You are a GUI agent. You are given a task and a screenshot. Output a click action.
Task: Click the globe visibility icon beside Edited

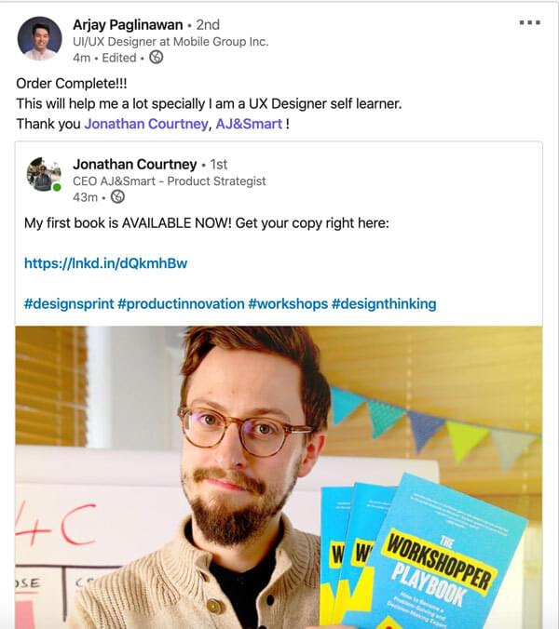(x=157, y=58)
